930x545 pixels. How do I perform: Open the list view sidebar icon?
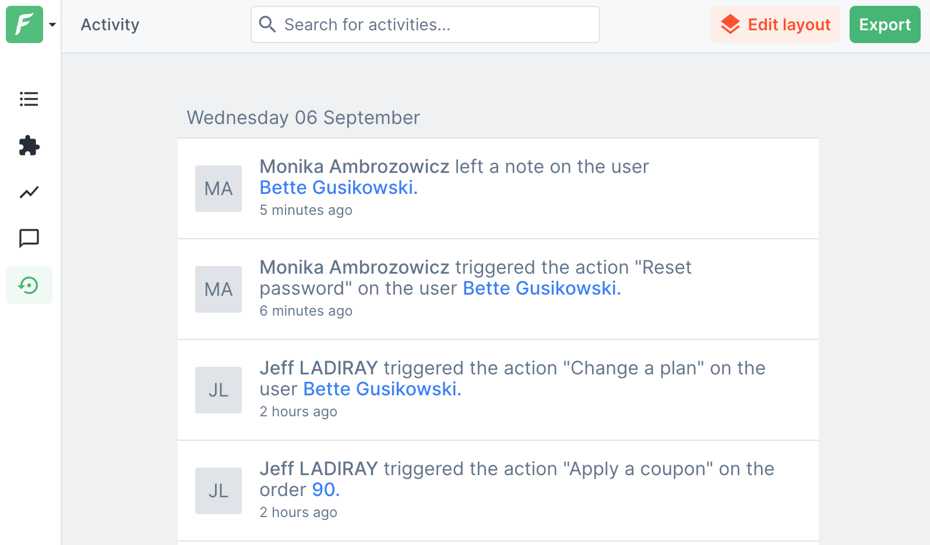coord(29,99)
